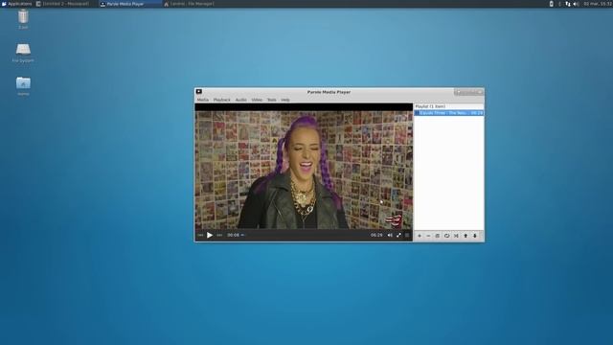Open the File System desktop icon
Image resolution: width=613 pixels, height=345 pixels.
tap(23, 53)
